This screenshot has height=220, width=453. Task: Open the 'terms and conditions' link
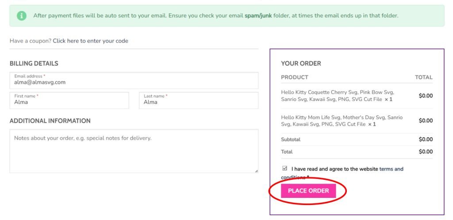pos(391,169)
